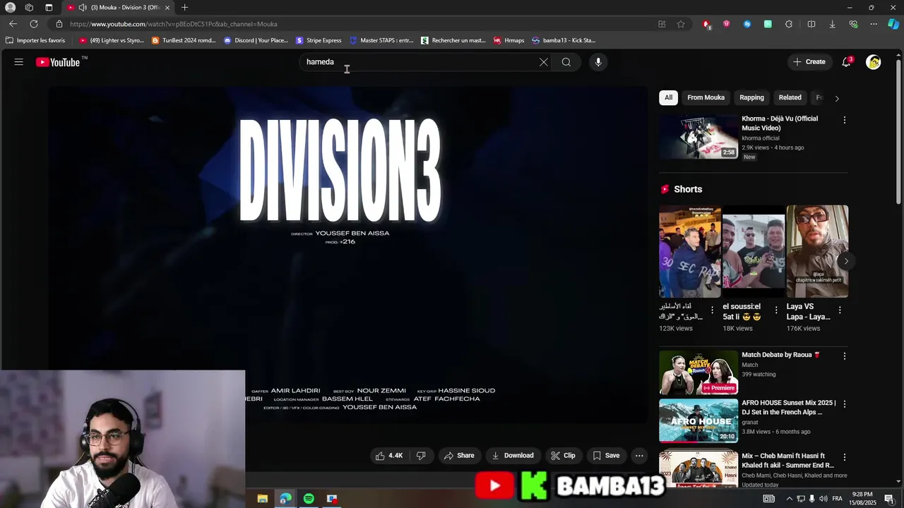Open more actions below the video

[x=639, y=456]
